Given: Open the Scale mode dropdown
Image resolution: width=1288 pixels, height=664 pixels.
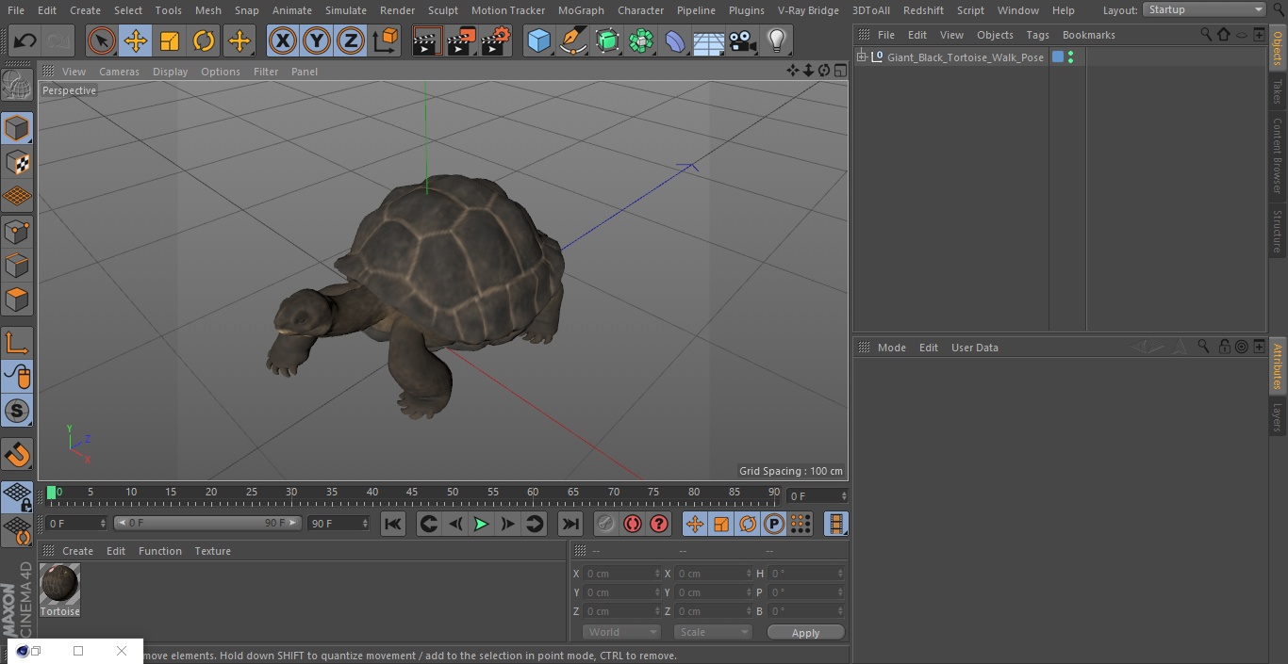Looking at the screenshot, I should coord(713,632).
